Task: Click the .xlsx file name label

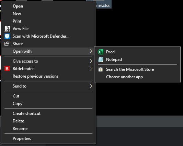Action: tap(103, 5)
